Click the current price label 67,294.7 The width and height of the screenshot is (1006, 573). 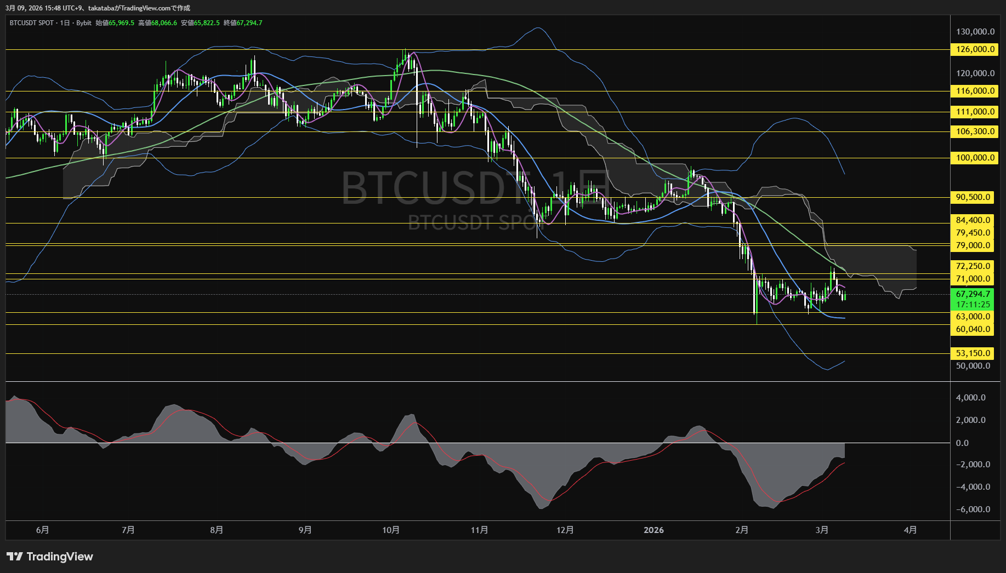tap(974, 294)
